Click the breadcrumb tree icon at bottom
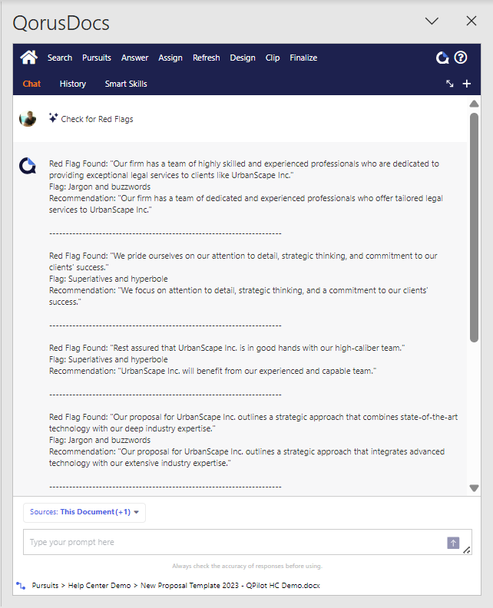The height and width of the screenshot is (608, 493). coord(21,585)
